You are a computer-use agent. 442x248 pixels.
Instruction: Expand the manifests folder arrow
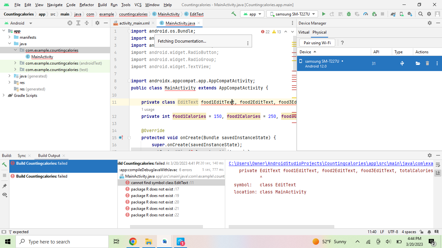click(10, 37)
